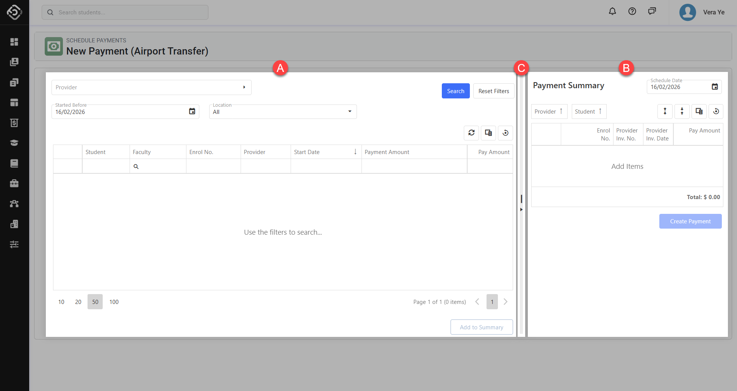Click the blue Search button
This screenshot has width=737, height=391.
pyautogui.click(x=455, y=91)
